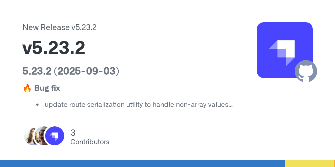Click the bold 5.23.2 version subheading
This screenshot has width=335, height=167.
pos(37,71)
